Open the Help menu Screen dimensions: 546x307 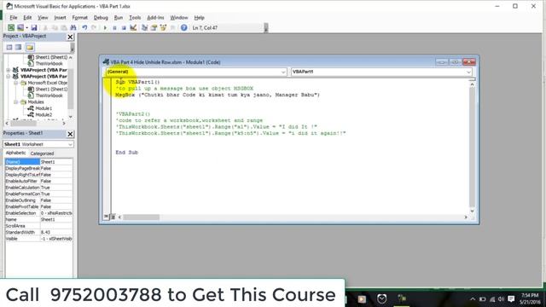point(199,17)
